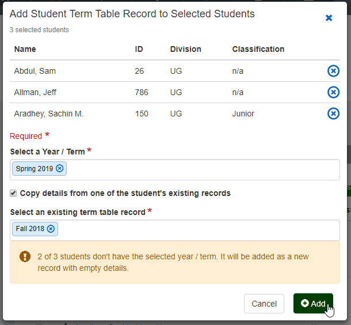This screenshot has height=325, width=351.
Task: Remove Aradhey, Sachin M. from selection
Action: [333, 114]
